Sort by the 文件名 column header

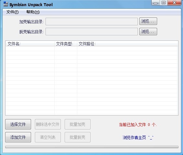(x=30, y=44)
